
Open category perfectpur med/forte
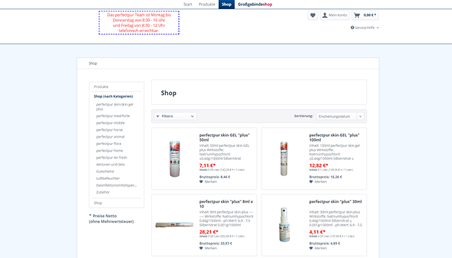(x=113, y=115)
